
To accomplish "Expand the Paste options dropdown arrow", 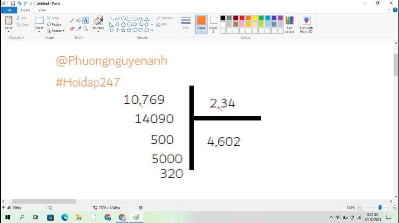I will coord(9,31).
